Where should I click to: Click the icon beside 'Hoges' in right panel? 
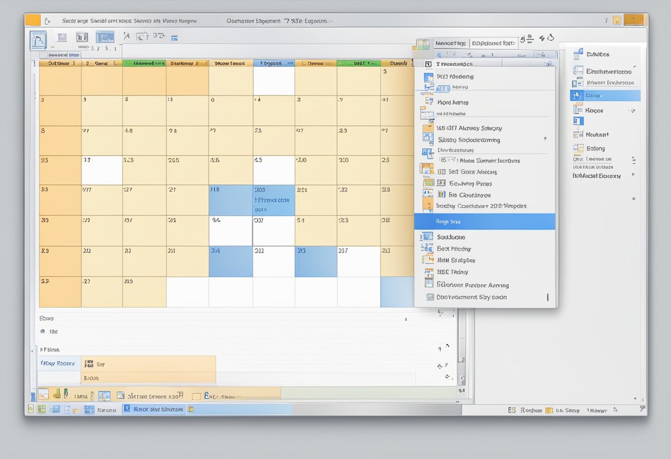pyautogui.click(x=578, y=110)
